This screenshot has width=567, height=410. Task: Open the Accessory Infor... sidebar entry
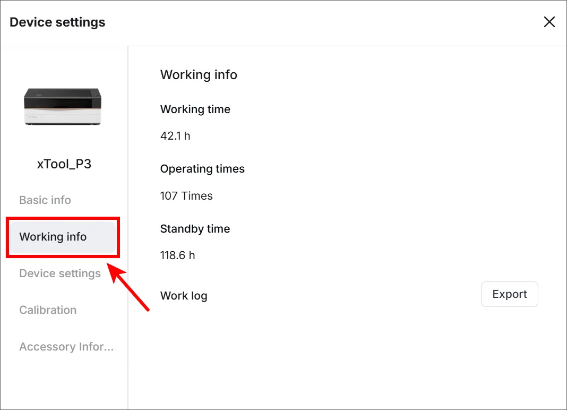66,346
